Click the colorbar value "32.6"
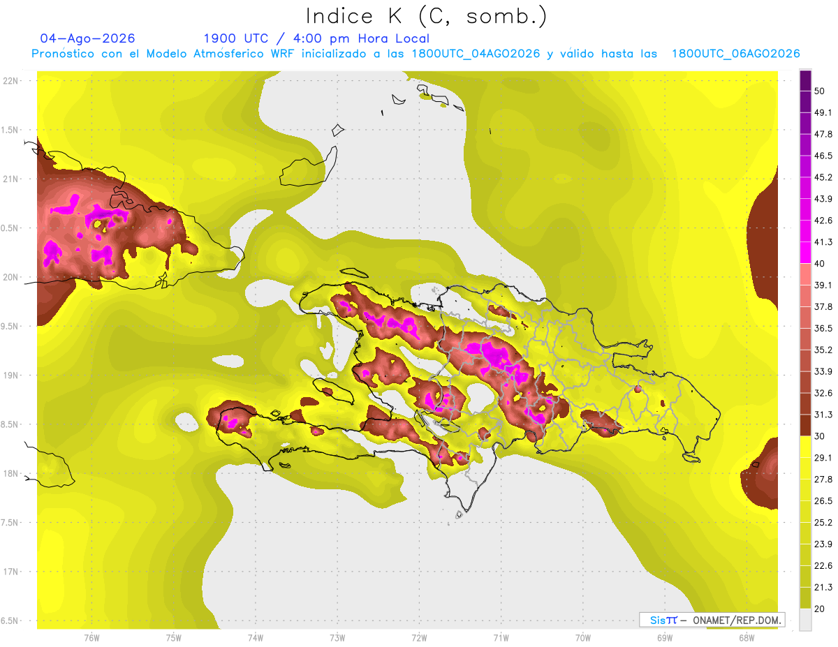The height and width of the screenshot is (647, 838). (823, 393)
